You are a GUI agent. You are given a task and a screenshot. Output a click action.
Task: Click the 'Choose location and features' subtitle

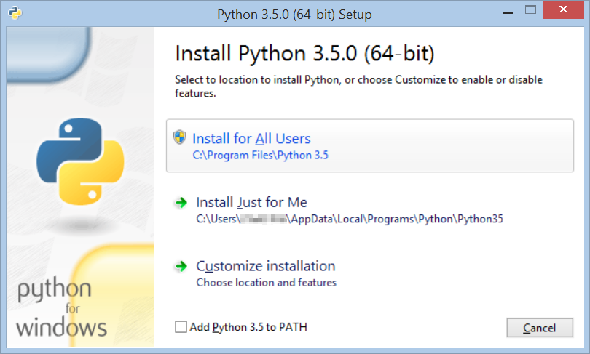click(x=266, y=282)
